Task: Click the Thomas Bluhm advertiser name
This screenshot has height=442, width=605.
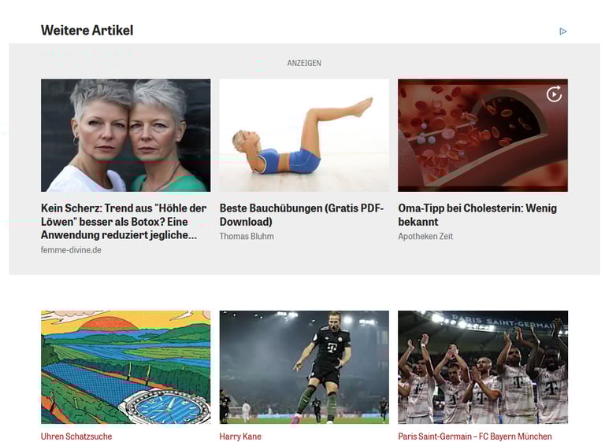Action: 247,236
